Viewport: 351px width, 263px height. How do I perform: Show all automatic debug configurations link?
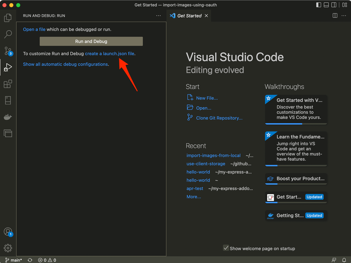tap(66, 64)
